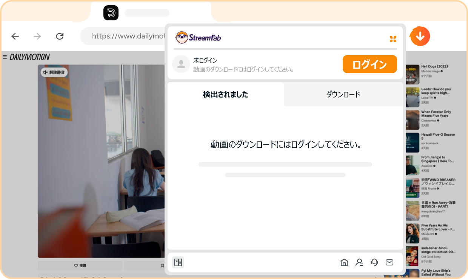This screenshot has height=279, width=468.
Task: Toggle the side panel icon in StreamFab's bottom bar
Action: [178, 262]
